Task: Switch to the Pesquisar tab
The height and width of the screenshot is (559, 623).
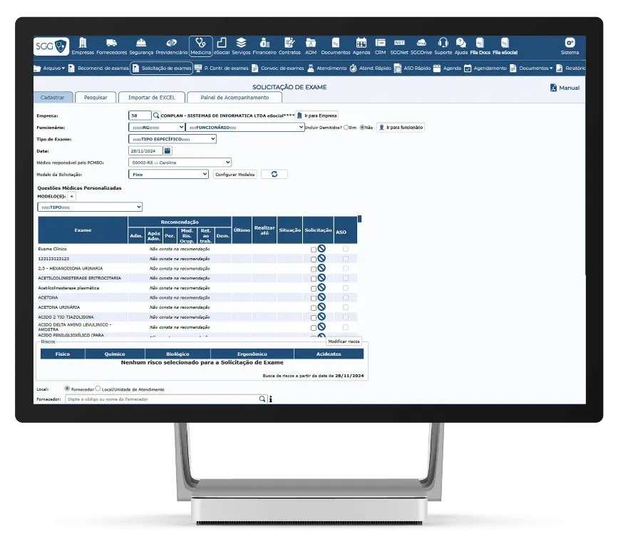Action: pyautogui.click(x=96, y=98)
